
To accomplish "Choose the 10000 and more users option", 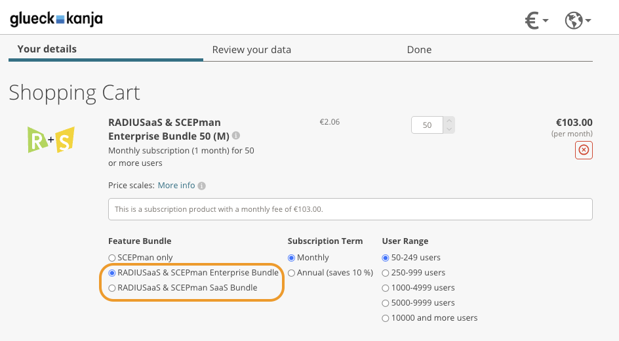I will coord(386,318).
